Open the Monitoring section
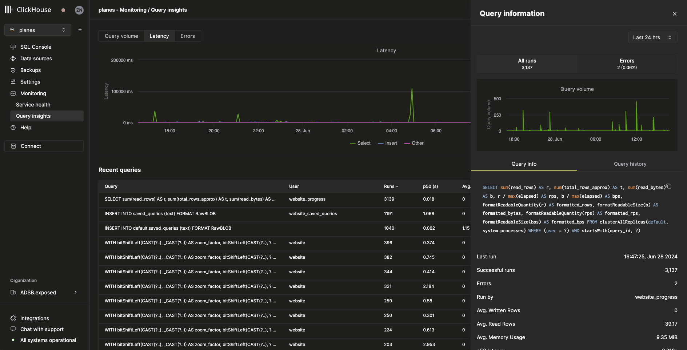This screenshot has width=687, height=350. point(33,93)
